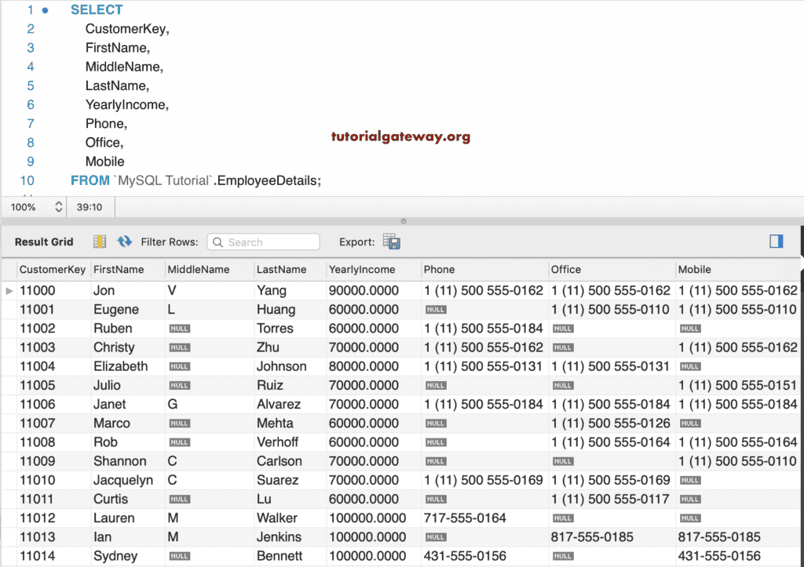Refresh the result grid with the blue arrows icon
Viewport: 804px width, 567px height.
click(x=124, y=242)
